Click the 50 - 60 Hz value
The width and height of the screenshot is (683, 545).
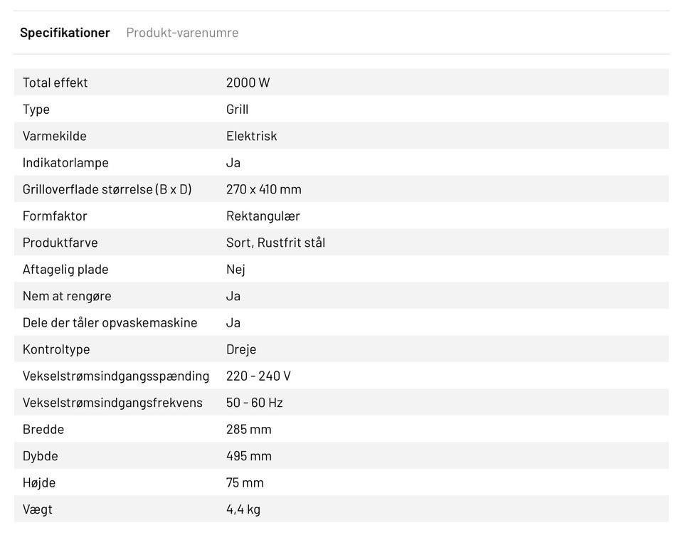(255, 403)
